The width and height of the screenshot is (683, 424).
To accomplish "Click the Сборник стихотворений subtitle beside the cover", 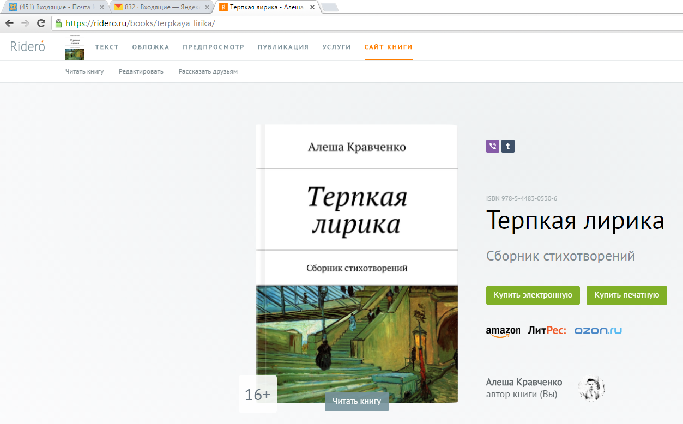I will pos(560,256).
